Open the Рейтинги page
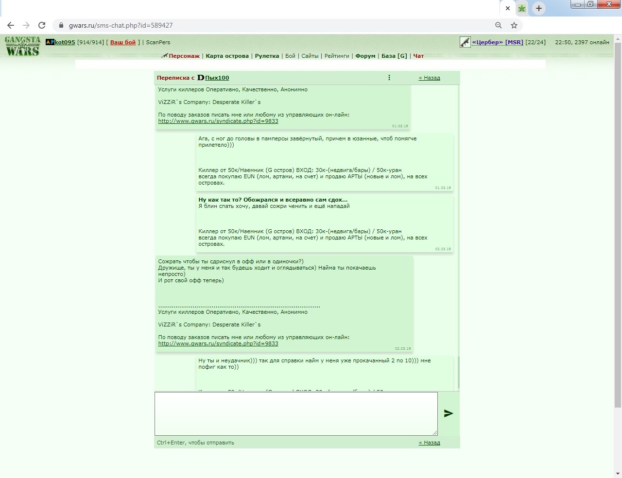622x478 pixels. coord(337,56)
